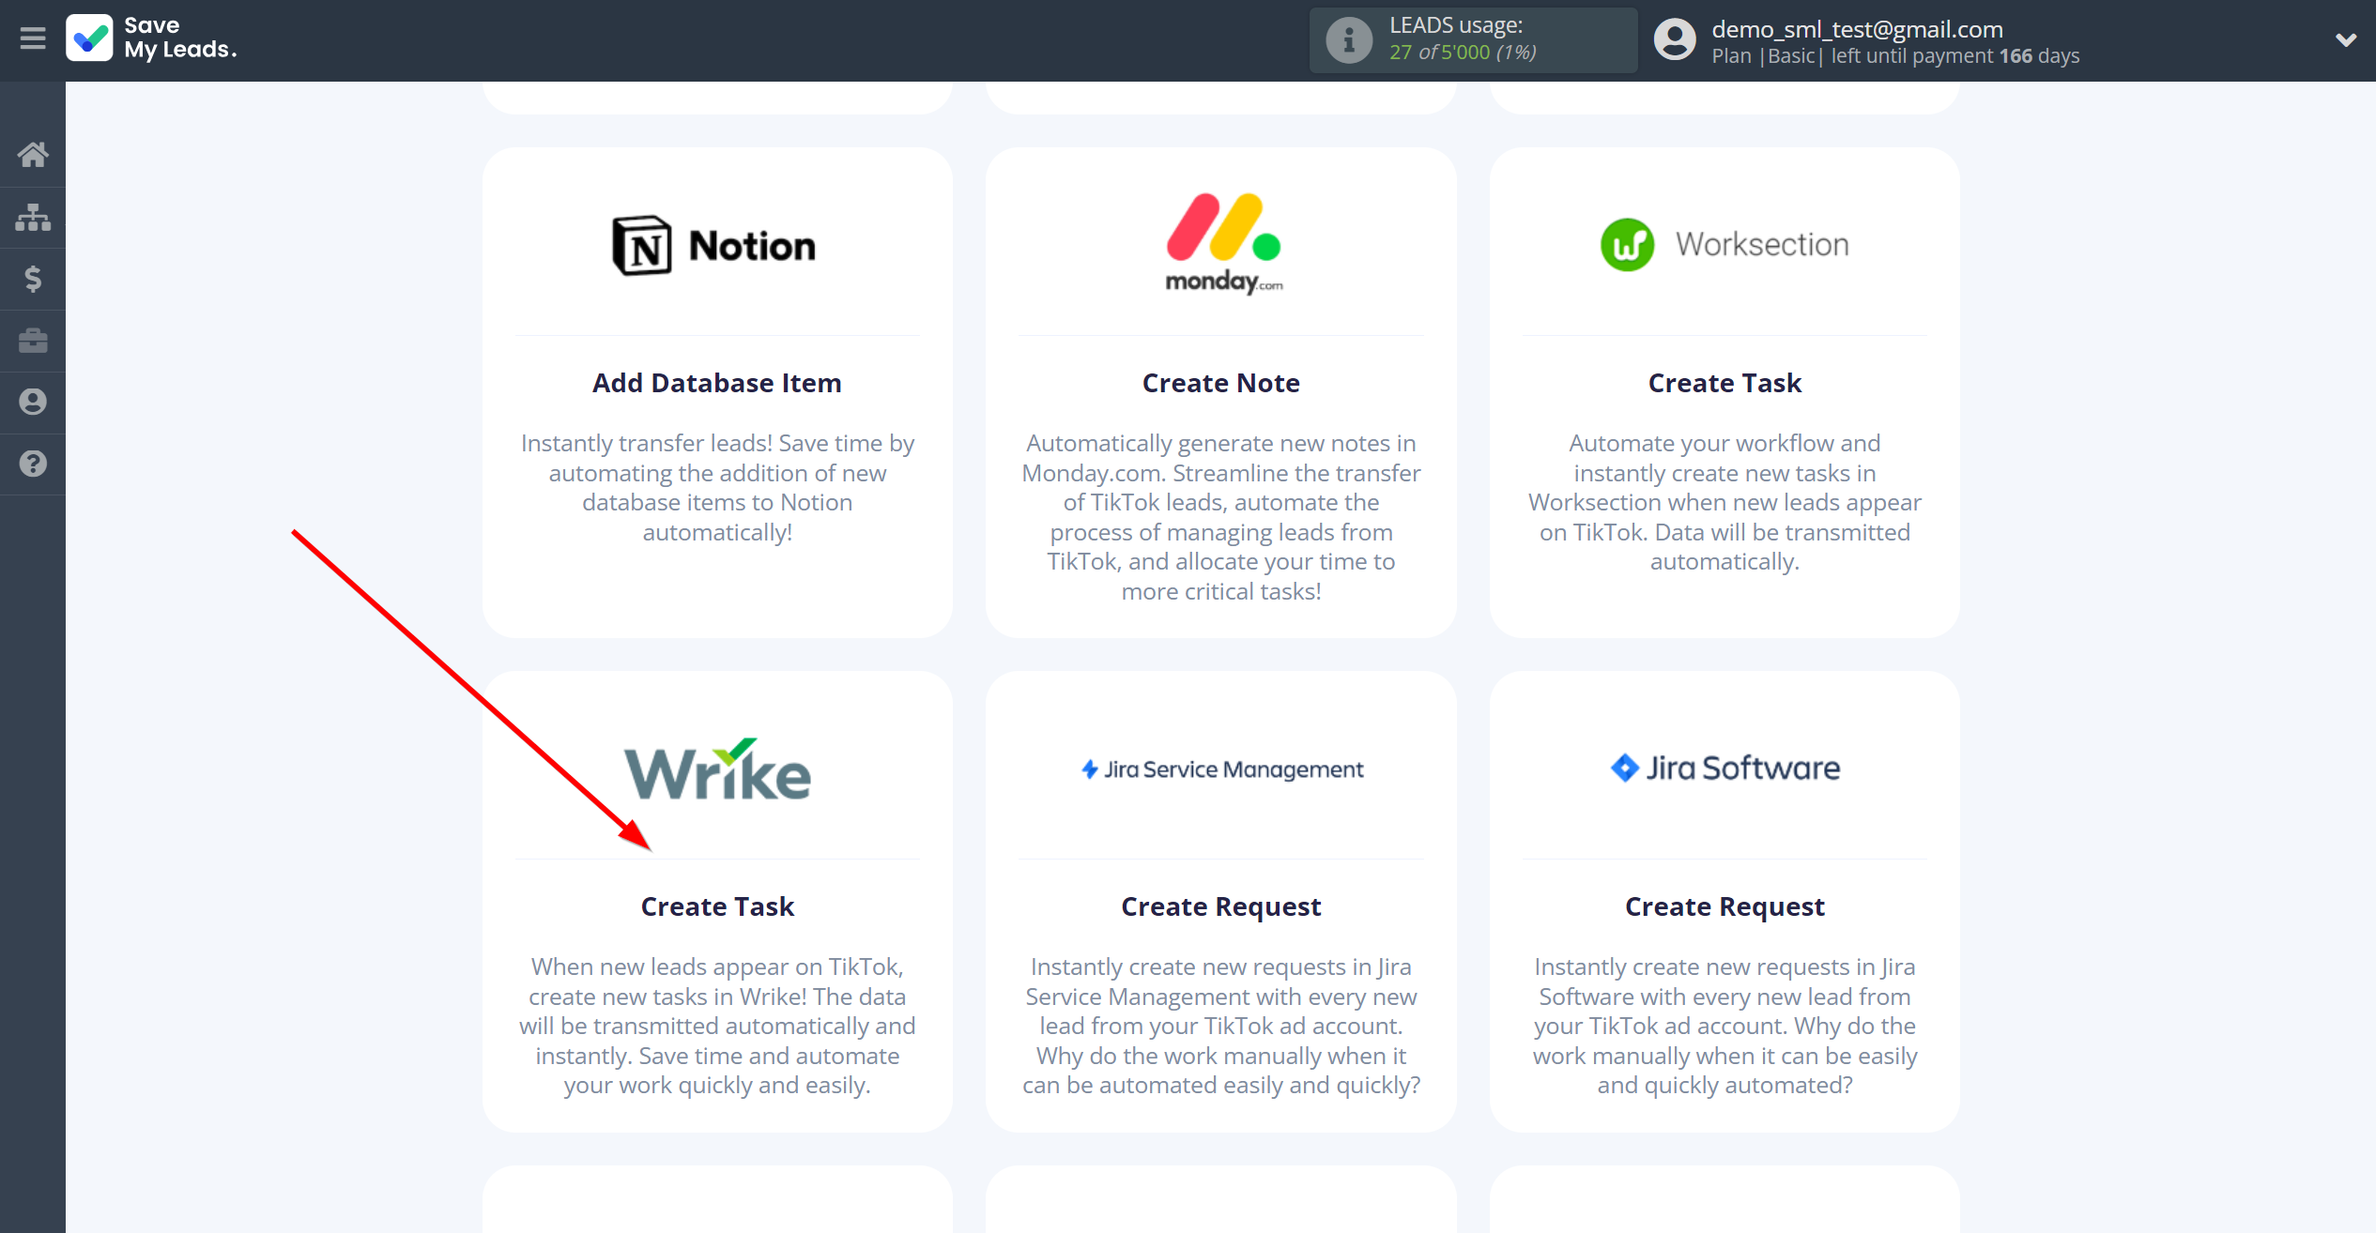Expand the account dropdown chevron

(x=2346, y=39)
